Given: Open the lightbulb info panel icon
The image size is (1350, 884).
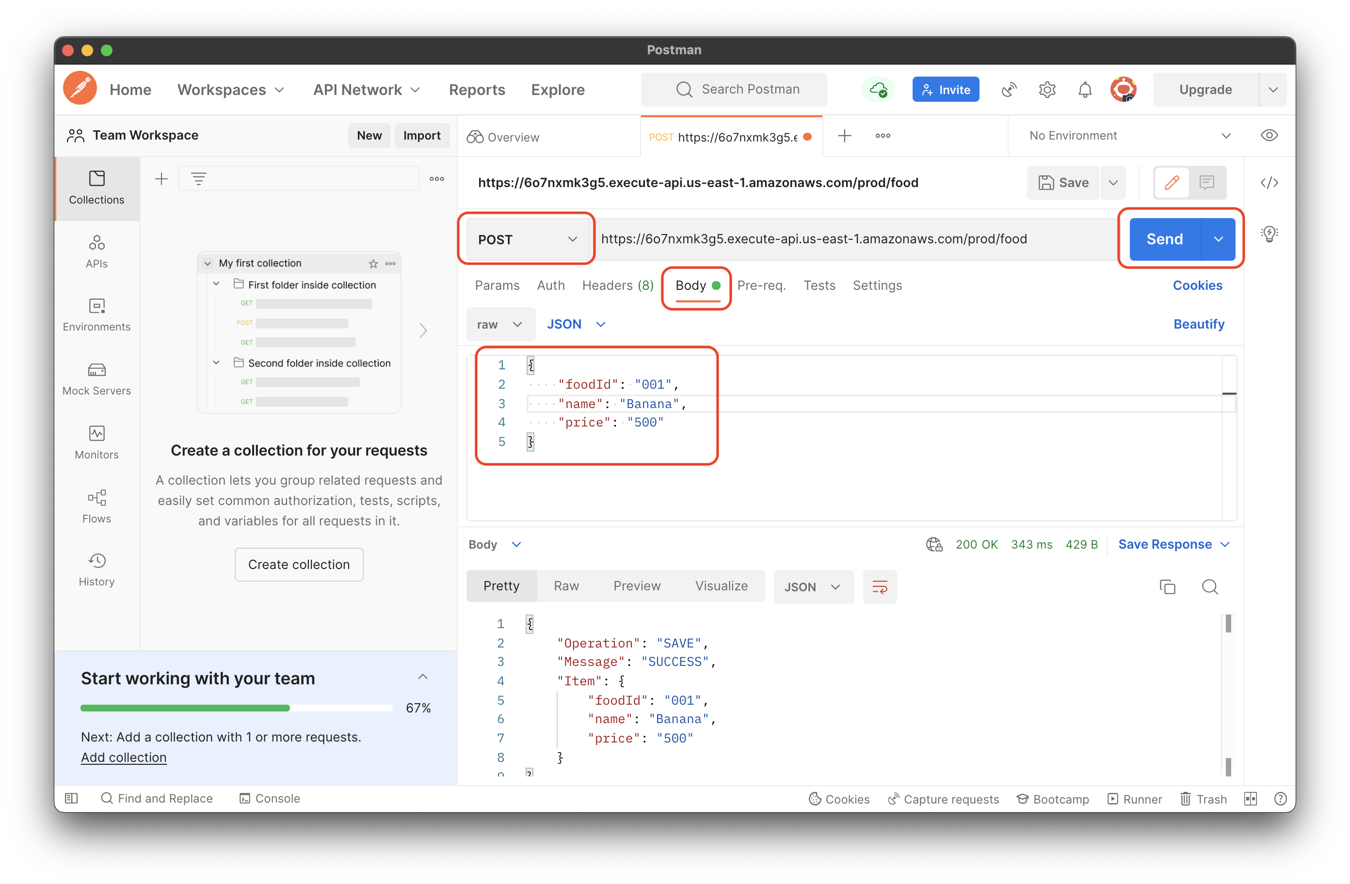Looking at the screenshot, I should 1270,234.
